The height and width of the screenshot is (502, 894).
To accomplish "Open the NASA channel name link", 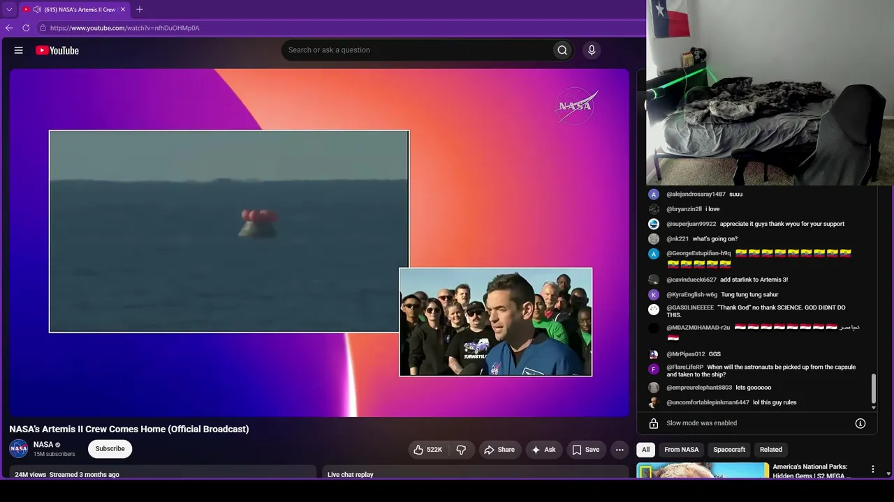I will [x=43, y=445].
